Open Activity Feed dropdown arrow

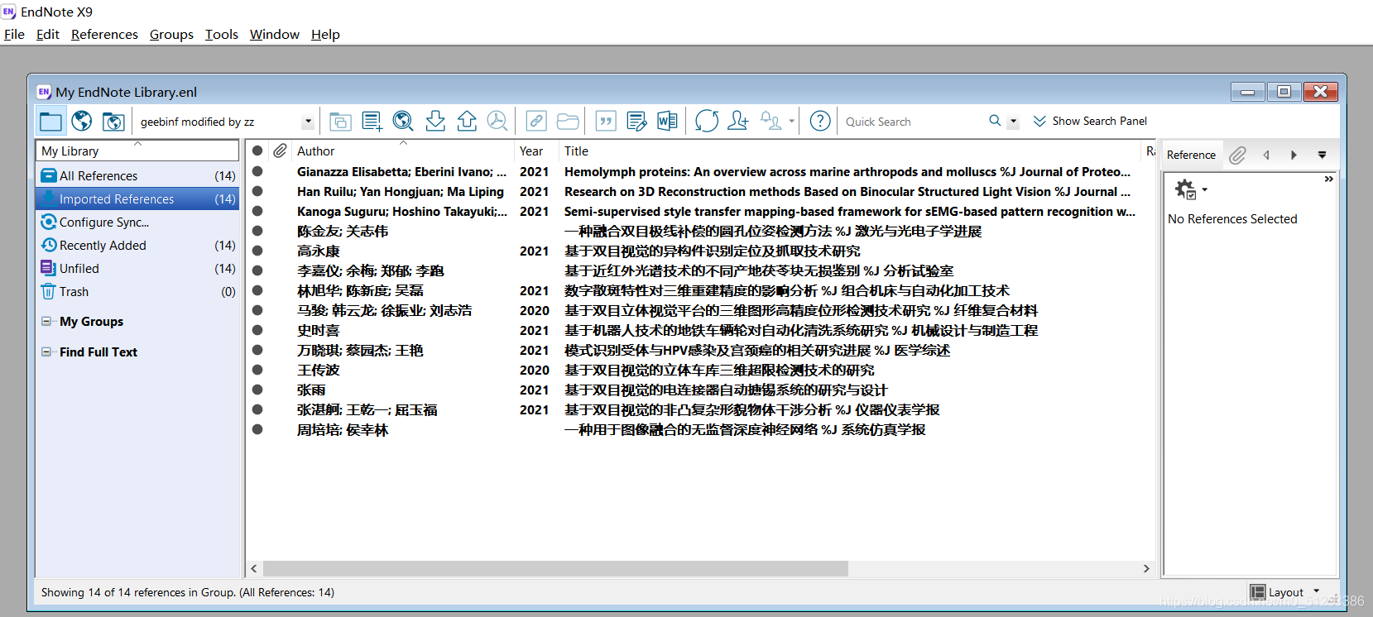point(791,122)
